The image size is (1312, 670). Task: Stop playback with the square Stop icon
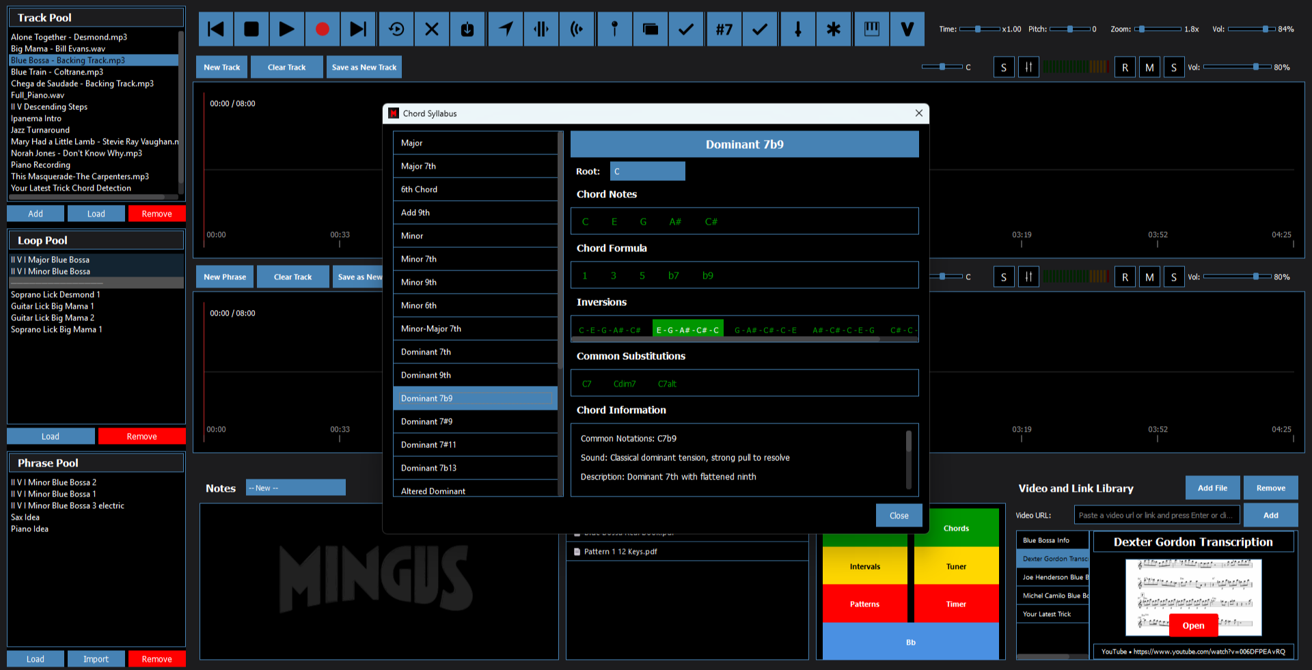click(x=251, y=29)
